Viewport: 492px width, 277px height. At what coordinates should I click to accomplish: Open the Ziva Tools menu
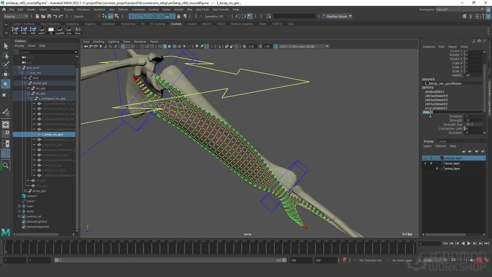(x=202, y=9)
